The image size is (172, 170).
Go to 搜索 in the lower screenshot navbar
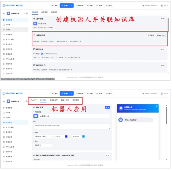(x=99, y=93)
